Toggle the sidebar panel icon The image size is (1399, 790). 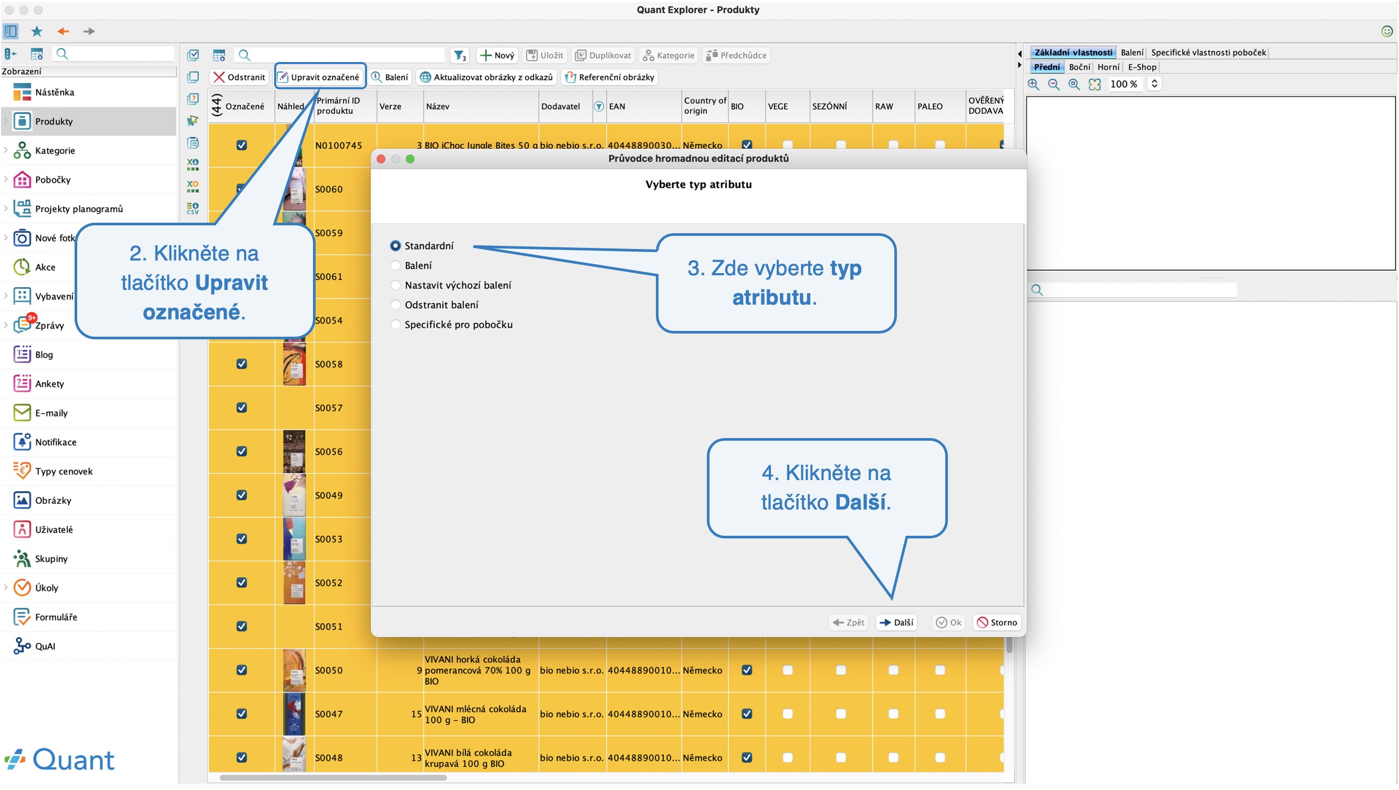tap(11, 31)
